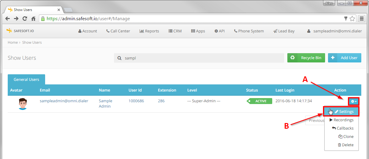The height and width of the screenshot is (159, 369).
Task: Open the Call Center menu
Action: point(118,31)
